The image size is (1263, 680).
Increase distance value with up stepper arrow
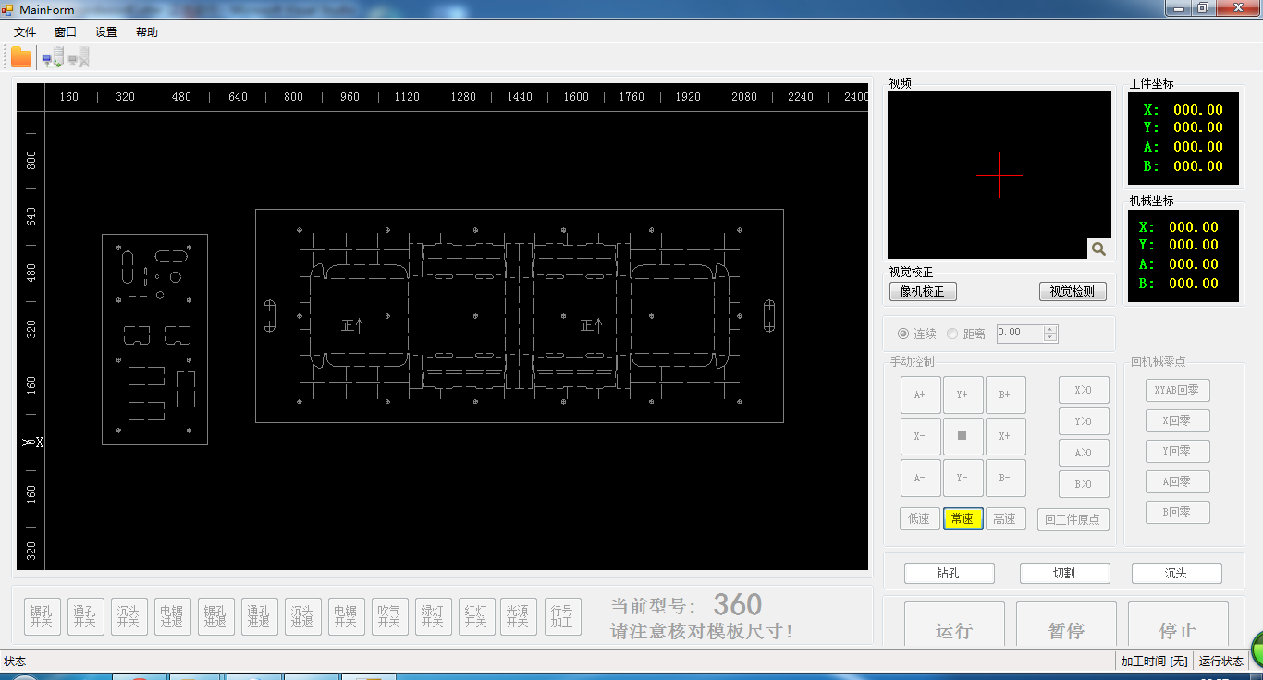pyautogui.click(x=1049, y=329)
